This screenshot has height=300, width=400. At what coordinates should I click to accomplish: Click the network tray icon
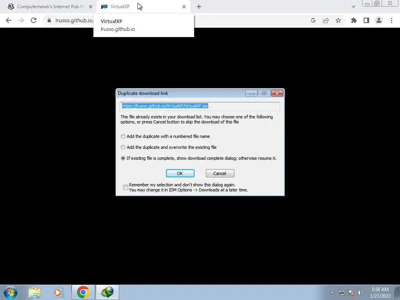point(342,293)
